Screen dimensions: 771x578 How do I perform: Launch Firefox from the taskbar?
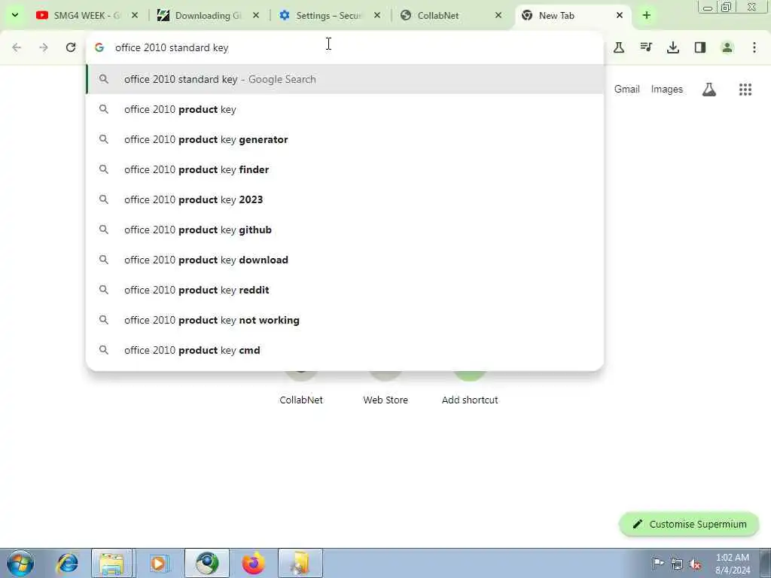pyautogui.click(x=253, y=563)
